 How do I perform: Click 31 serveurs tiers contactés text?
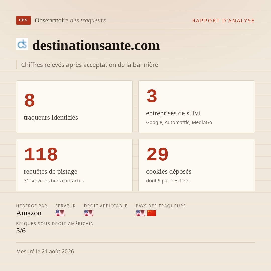coord(54,181)
